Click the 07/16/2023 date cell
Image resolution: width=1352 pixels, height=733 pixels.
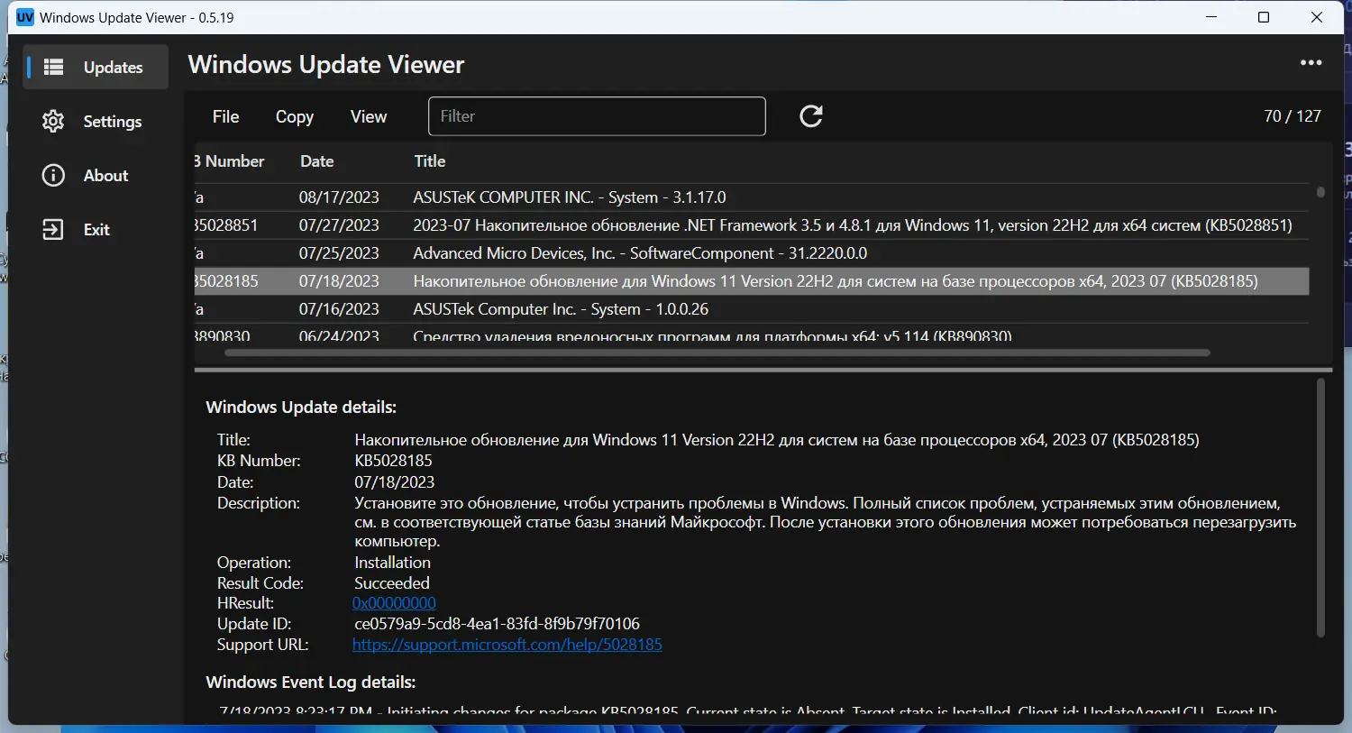click(x=339, y=309)
